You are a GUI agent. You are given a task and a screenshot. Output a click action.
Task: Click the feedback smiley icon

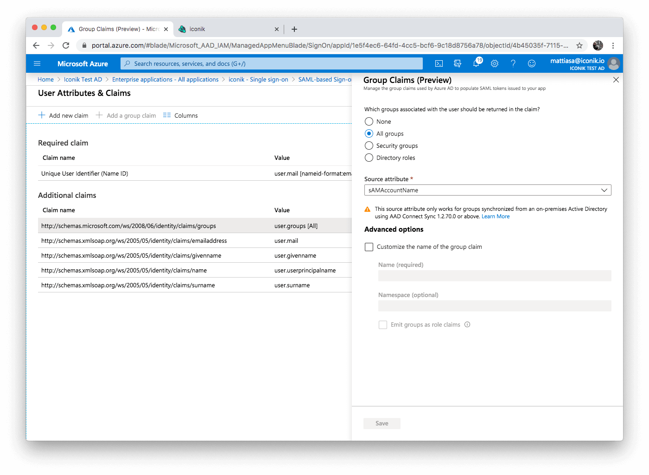coord(532,63)
